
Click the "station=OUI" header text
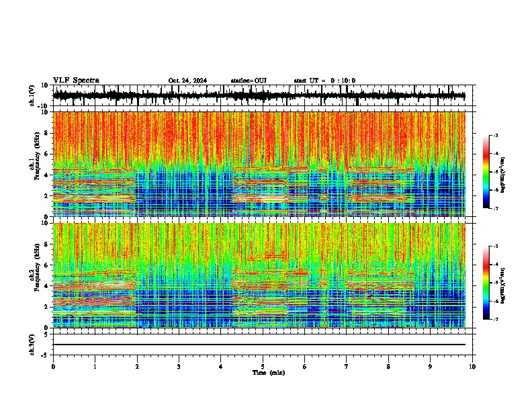(x=249, y=81)
